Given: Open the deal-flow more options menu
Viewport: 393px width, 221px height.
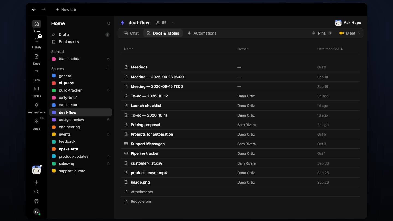Looking at the screenshot, I should pyautogui.click(x=174, y=23).
